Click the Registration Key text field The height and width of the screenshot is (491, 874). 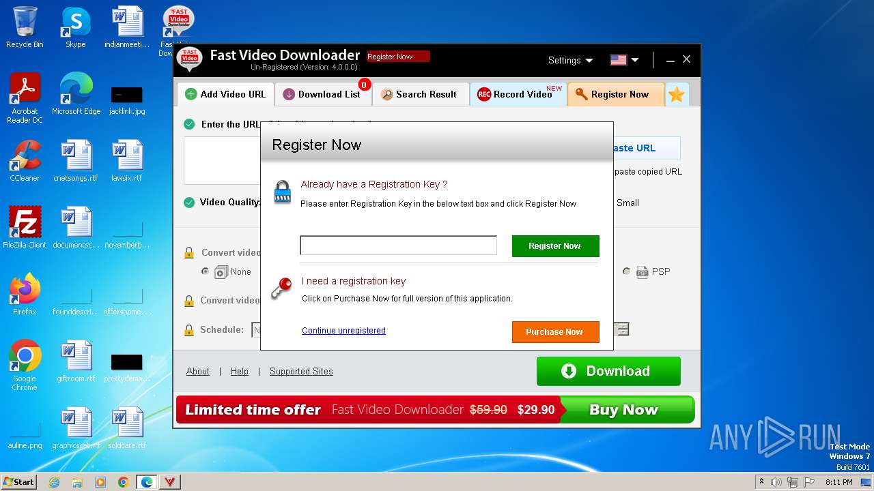coord(398,245)
